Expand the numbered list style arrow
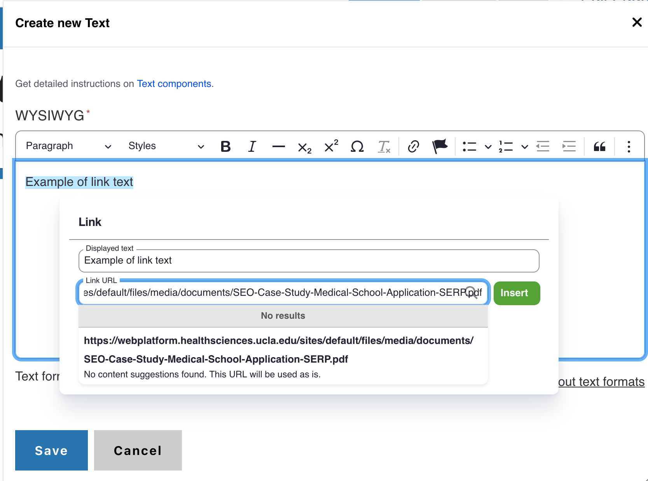This screenshot has height=481, width=648. coord(524,147)
